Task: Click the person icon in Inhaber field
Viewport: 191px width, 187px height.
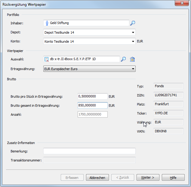Action: click(47, 23)
